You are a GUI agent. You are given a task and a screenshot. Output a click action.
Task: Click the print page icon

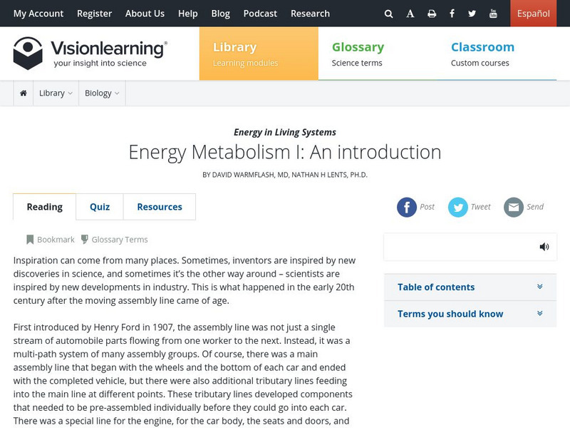click(432, 14)
